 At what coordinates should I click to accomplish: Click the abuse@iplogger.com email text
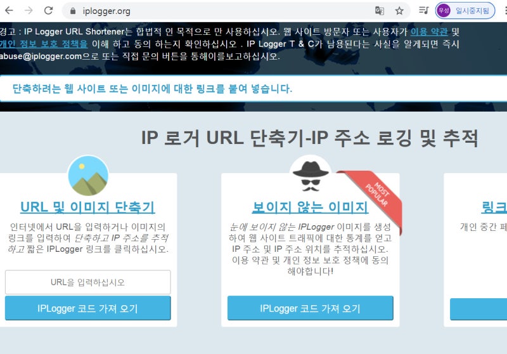point(41,56)
